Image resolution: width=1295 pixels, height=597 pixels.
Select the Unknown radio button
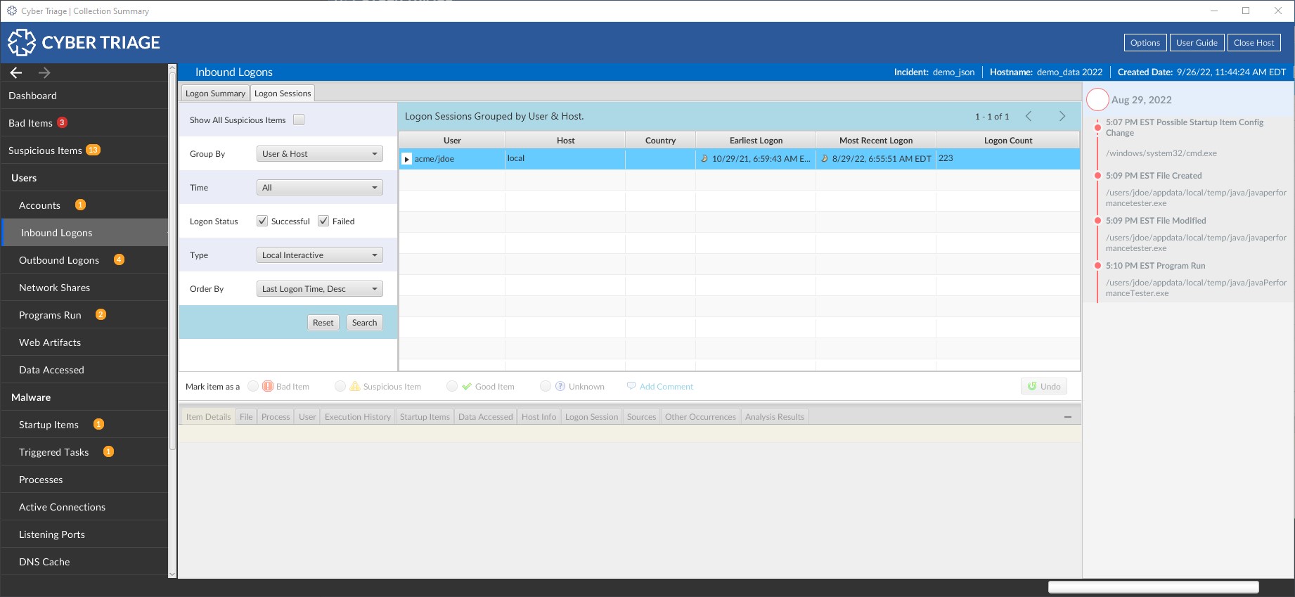[546, 386]
